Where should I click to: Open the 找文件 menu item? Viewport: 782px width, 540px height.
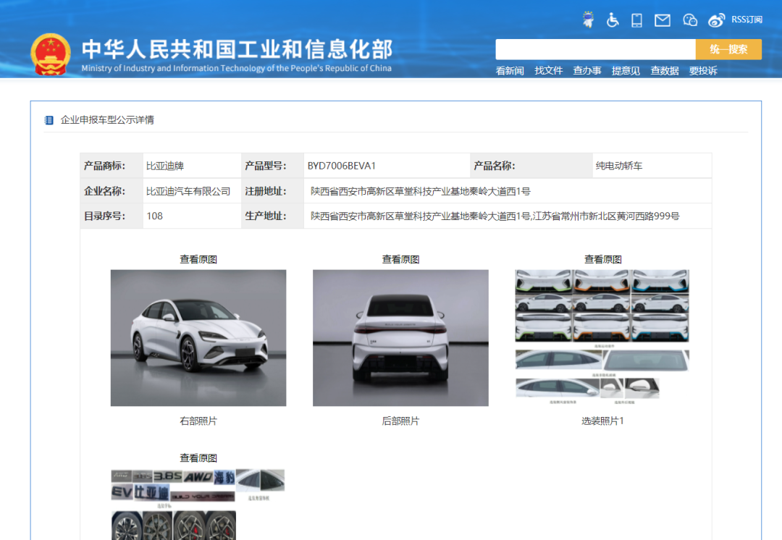coord(549,71)
